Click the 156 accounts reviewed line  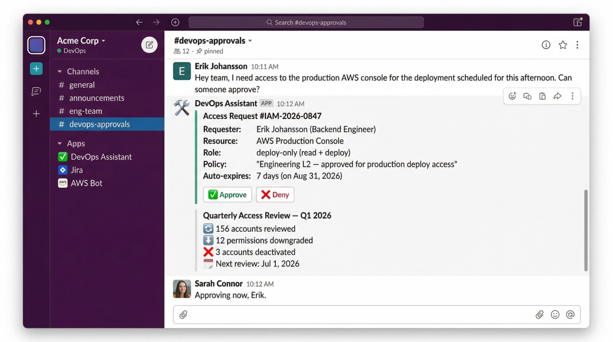tap(249, 229)
